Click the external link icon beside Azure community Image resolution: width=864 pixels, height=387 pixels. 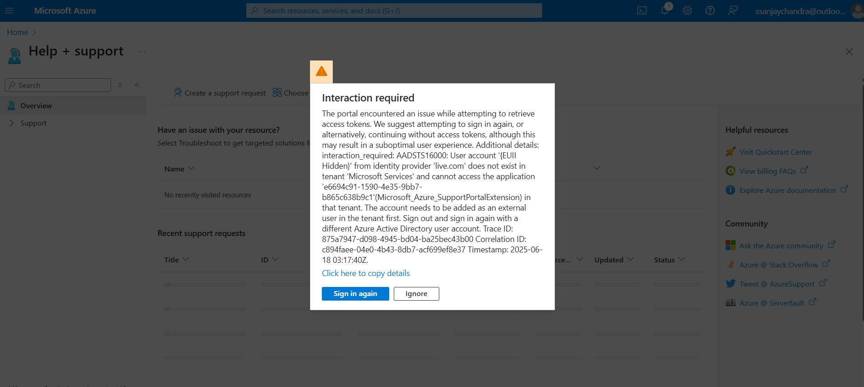coord(831,245)
